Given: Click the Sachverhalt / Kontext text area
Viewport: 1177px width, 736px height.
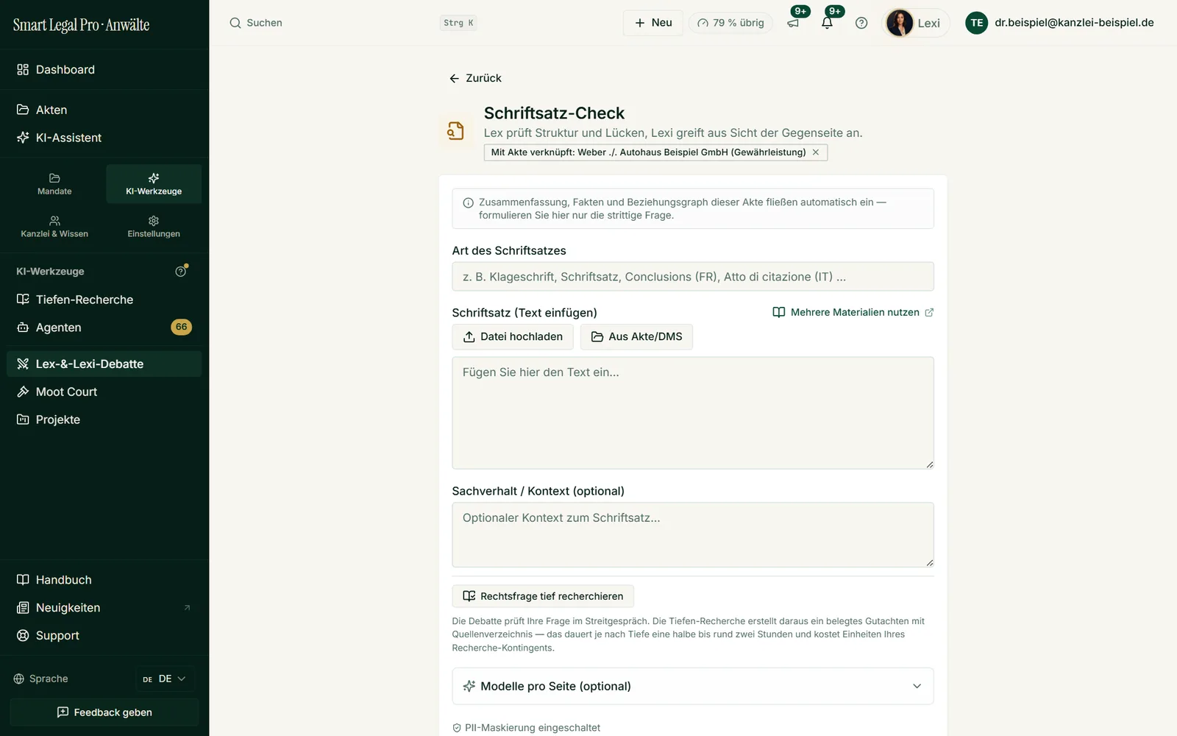Looking at the screenshot, I should coord(693,535).
